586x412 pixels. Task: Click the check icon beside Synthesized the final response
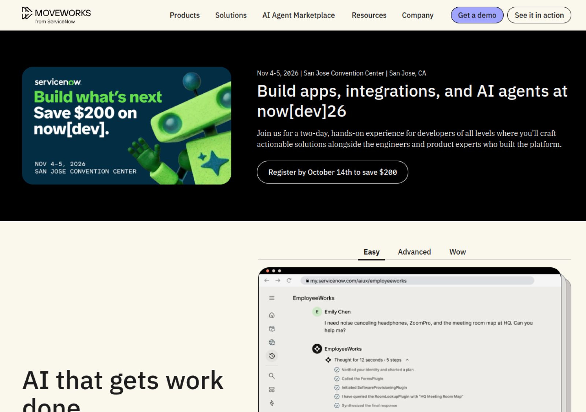point(337,405)
